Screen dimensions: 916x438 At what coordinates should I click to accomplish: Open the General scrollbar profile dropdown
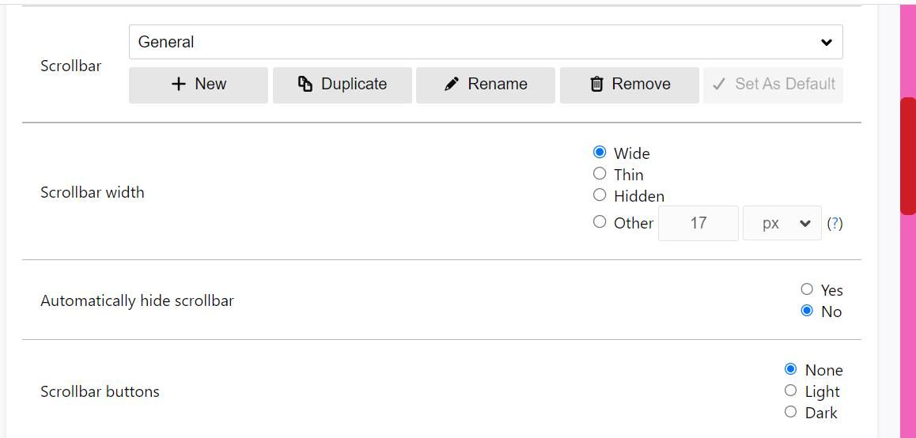click(x=486, y=42)
